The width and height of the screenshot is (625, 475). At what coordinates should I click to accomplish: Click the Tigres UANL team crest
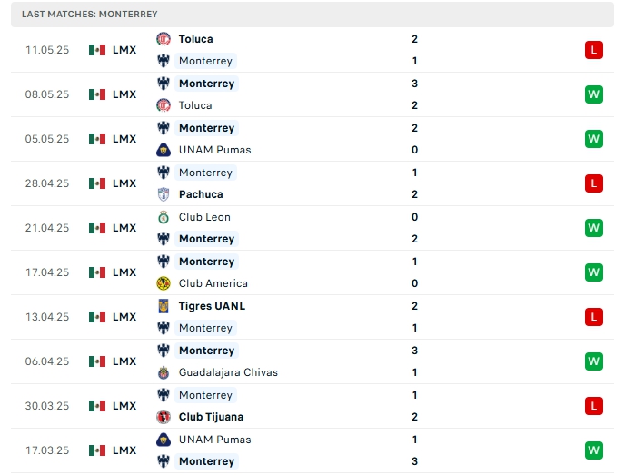click(164, 306)
